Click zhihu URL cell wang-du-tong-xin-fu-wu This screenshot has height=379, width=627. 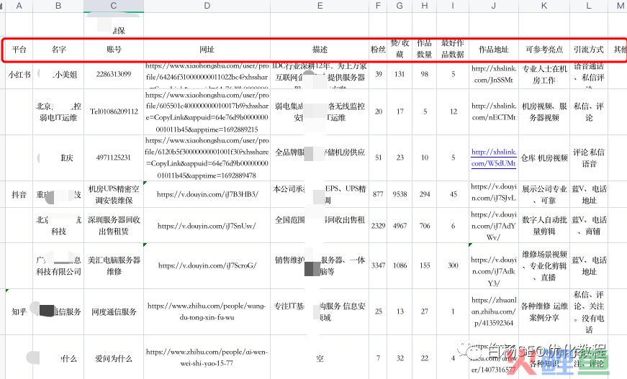[207, 312]
